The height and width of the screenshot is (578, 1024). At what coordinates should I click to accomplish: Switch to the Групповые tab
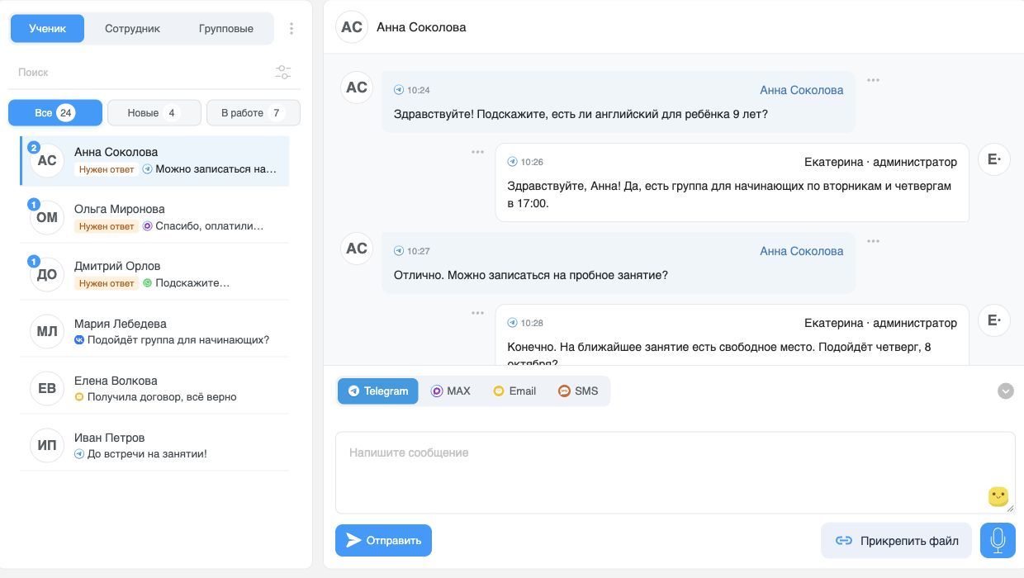pyautogui.click(x=226, y=28)
